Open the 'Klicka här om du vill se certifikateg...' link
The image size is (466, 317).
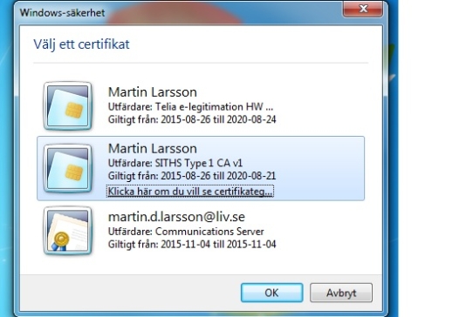[190, 192]
